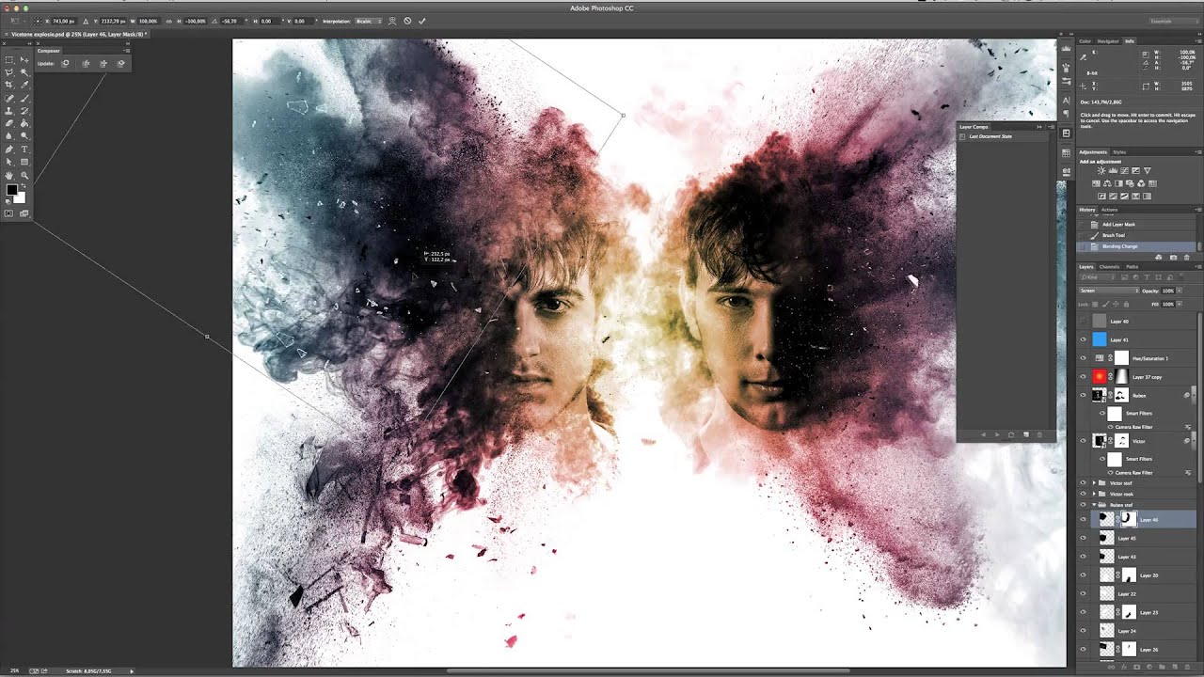
Task: Click the background color swatch
Action: coord(19,197)
